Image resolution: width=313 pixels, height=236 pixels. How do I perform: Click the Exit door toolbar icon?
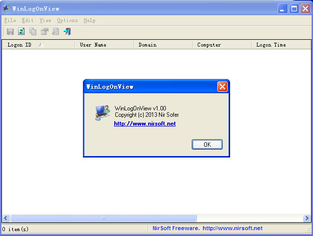[x=67, y=31]
